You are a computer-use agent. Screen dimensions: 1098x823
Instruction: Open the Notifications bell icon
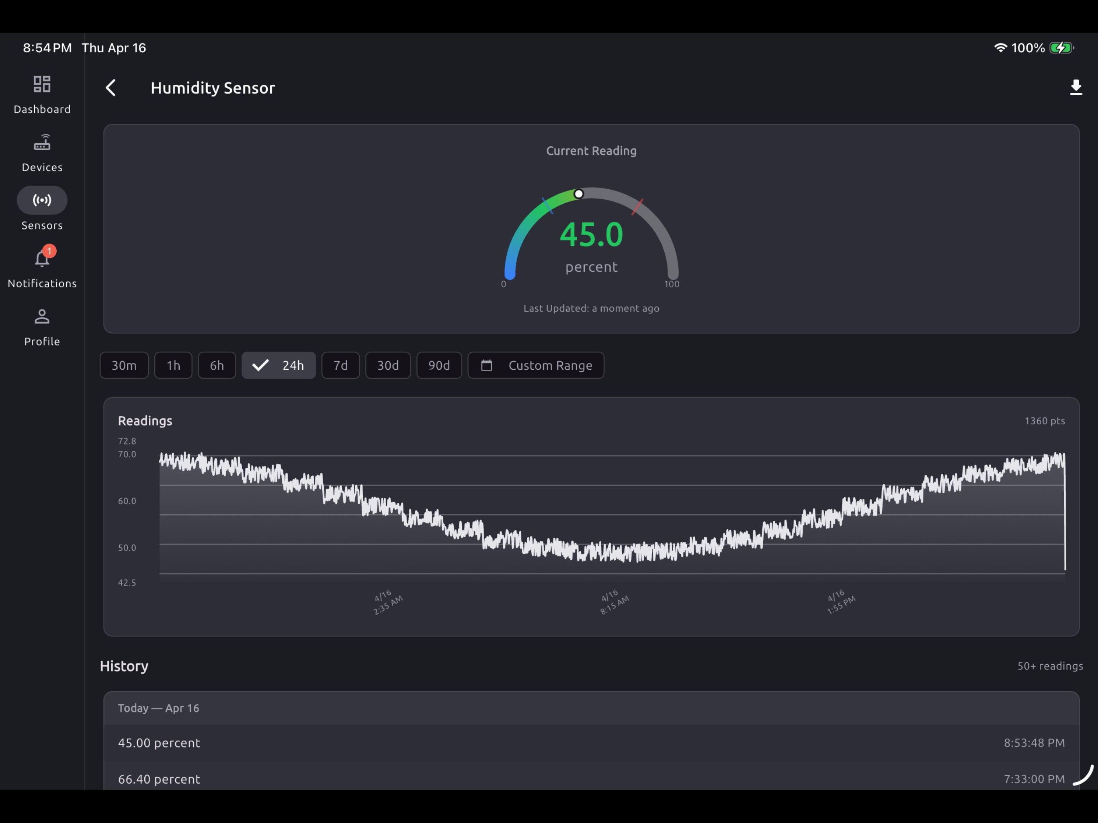click(x=42, y=259)
